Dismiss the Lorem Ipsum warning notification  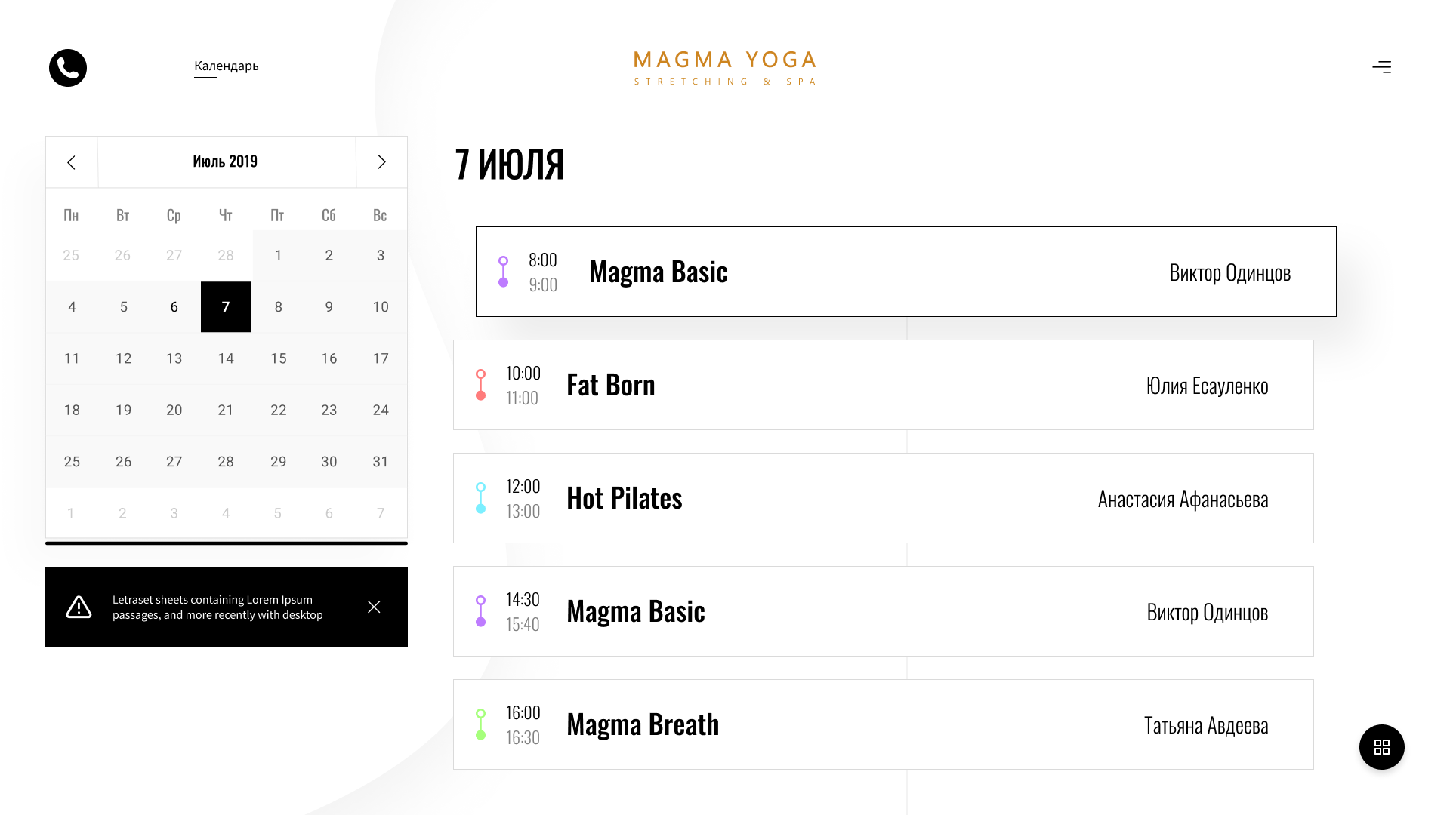pyautogui.click(x=374, y=607)
